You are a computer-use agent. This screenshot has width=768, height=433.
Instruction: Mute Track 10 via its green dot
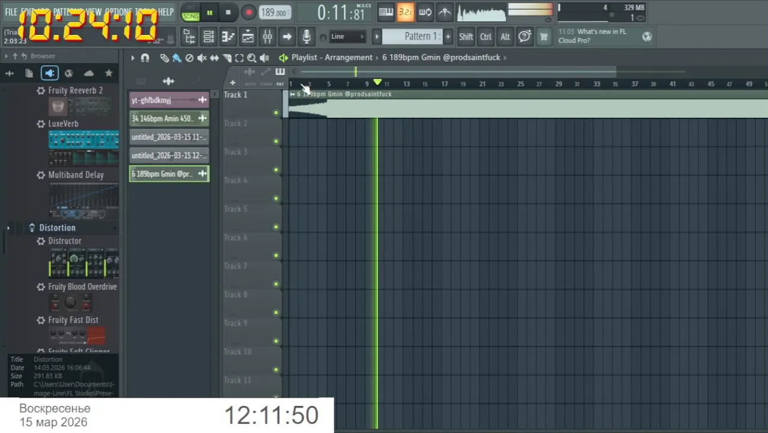276,369
